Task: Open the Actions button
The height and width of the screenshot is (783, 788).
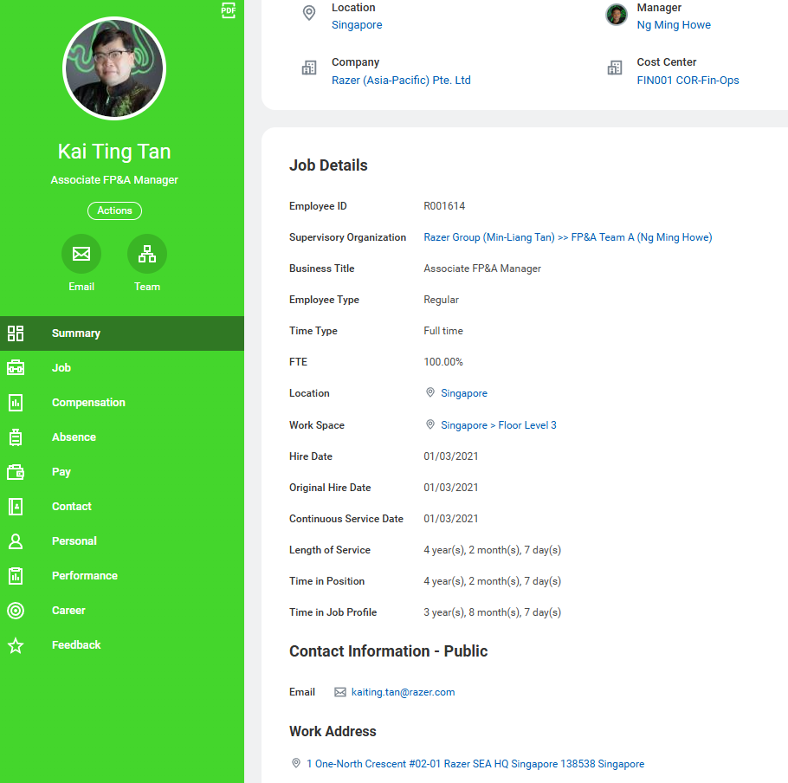Action: (x=114, y=210)
